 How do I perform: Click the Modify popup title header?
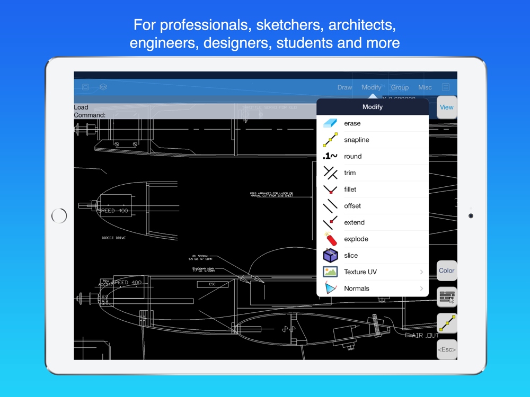[373, 107]
